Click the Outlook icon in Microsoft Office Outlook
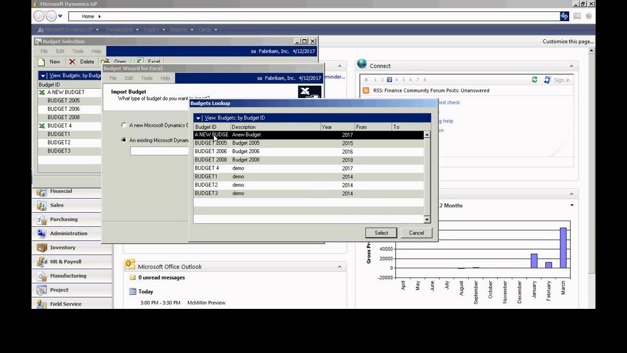The image size is (627, 353). click(x=130, y=265)
